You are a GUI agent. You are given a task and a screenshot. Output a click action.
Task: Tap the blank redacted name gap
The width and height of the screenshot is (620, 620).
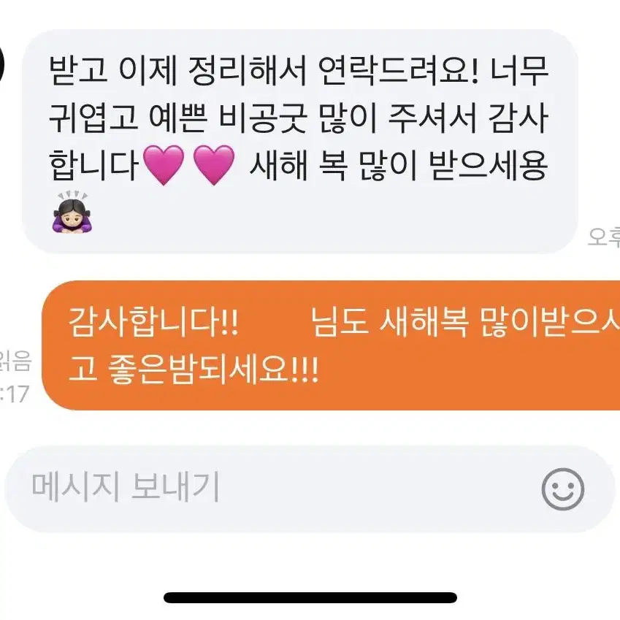tap(275, 322)
